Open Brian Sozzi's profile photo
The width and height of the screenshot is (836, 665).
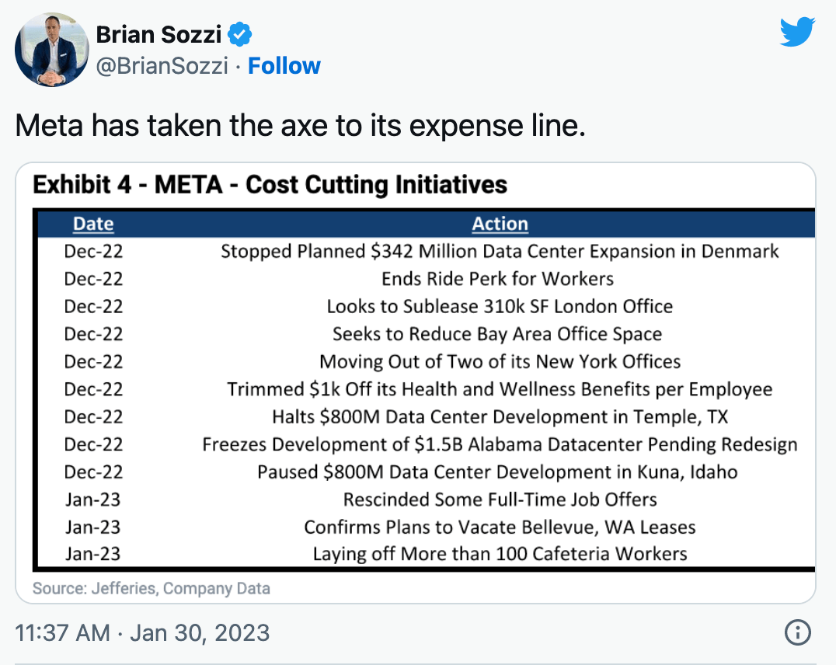pyautogui.click(x=52, y=50)
